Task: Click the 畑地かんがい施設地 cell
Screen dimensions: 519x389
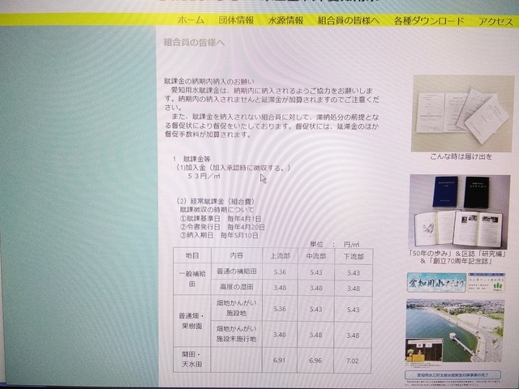Action: coord(237,308)
